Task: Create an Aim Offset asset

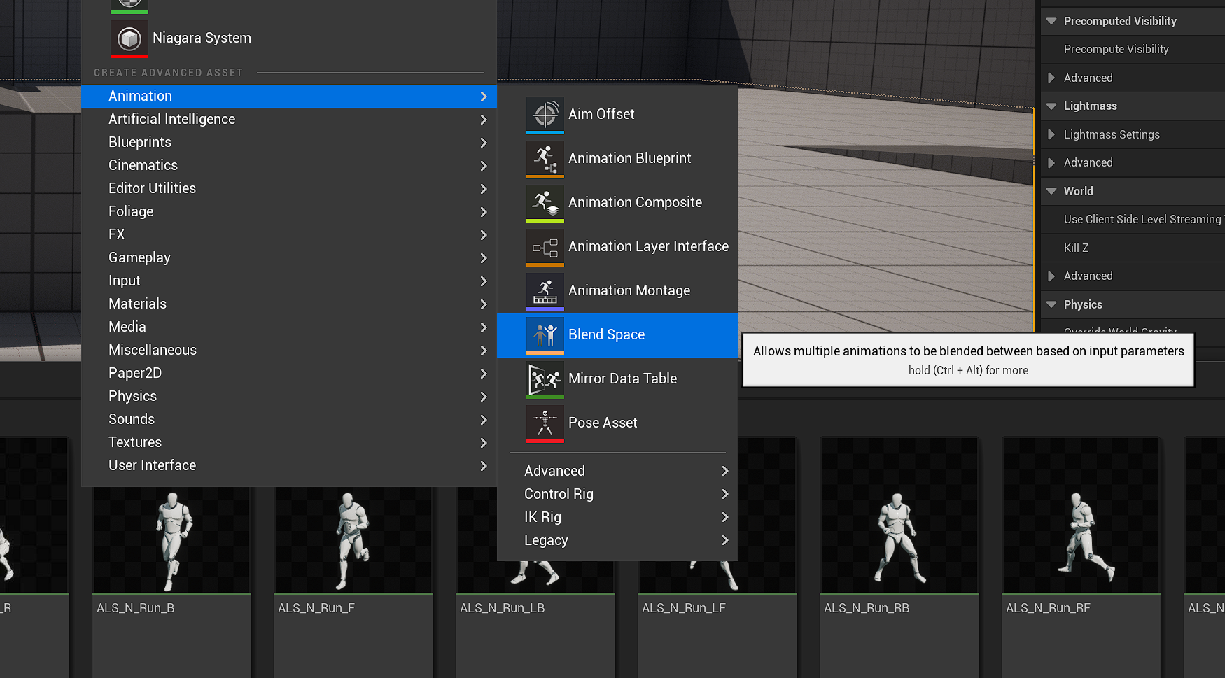Action: [617, 114]
